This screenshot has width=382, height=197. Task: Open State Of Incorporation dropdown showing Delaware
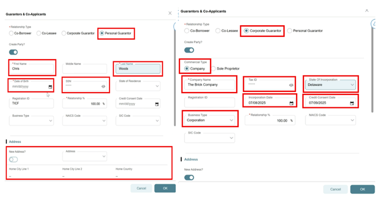click(351, 85)
